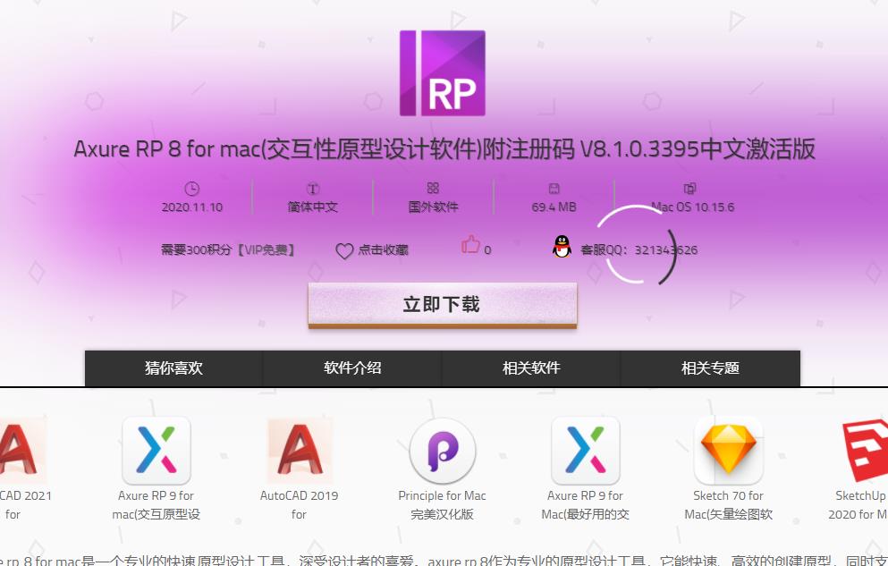The image size is (888, 566).
Task: Open the Principle for Mac 完美汉化版 label
Action: click(x=443, y=505)
